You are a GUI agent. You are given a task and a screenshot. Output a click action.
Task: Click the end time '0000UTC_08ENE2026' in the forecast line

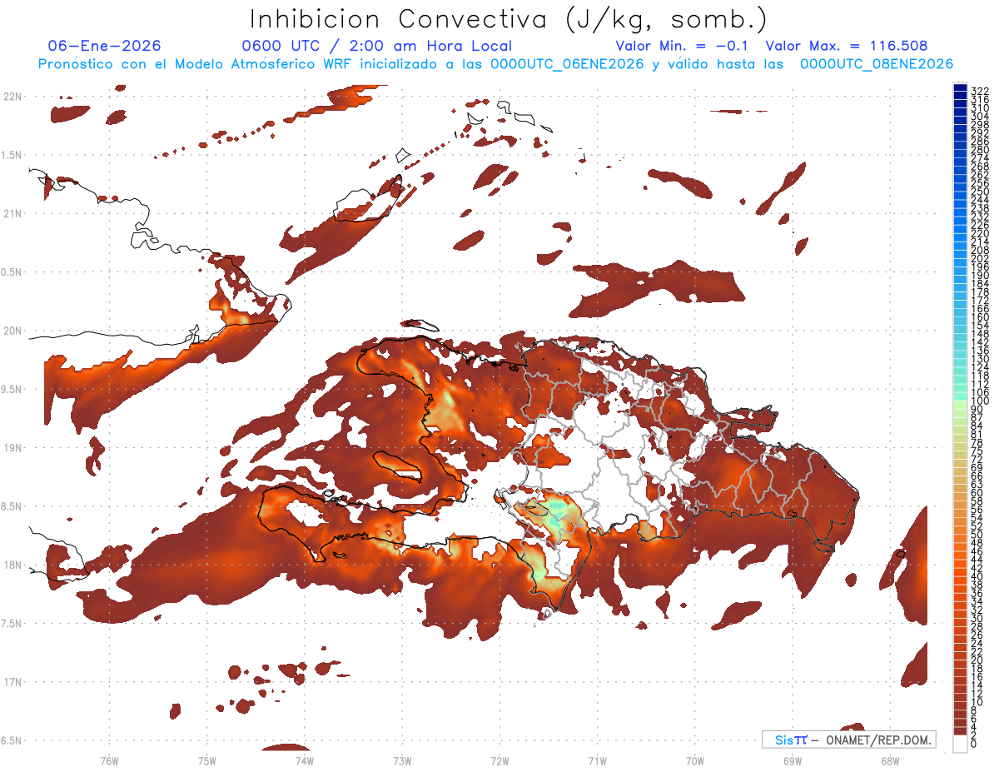pos(877,64)
